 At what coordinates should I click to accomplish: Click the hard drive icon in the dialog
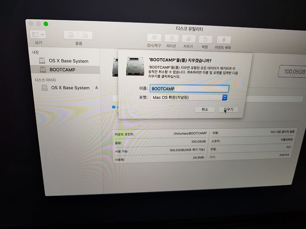coord(135,66)
